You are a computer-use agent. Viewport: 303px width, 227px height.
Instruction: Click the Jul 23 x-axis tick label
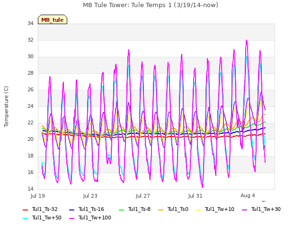(90, 196)
